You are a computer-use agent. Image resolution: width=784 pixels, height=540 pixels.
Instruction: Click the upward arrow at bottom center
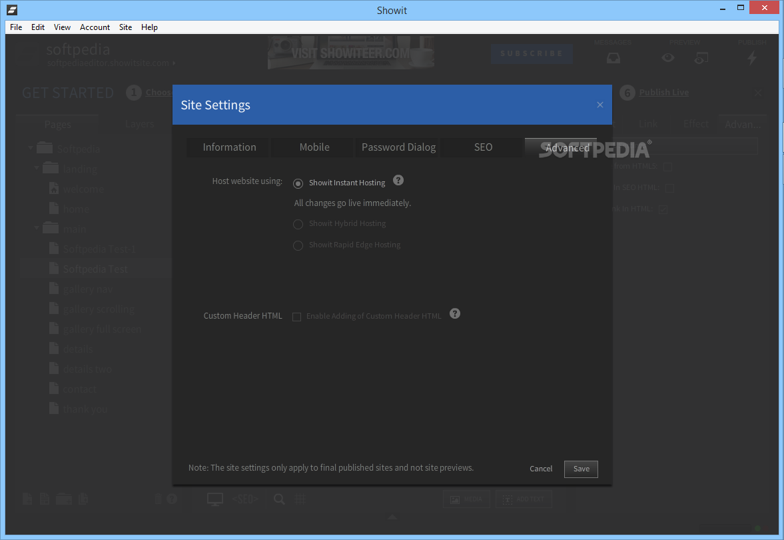coord(392,517)
